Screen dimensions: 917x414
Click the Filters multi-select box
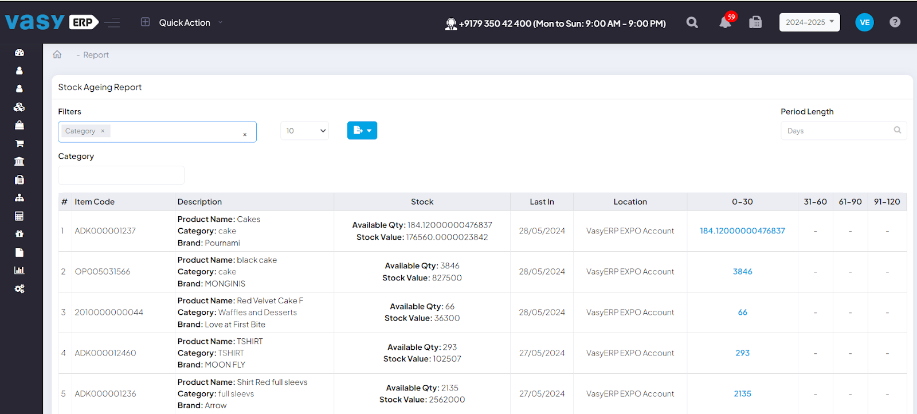pyautogui.click(x=157, y=132)
